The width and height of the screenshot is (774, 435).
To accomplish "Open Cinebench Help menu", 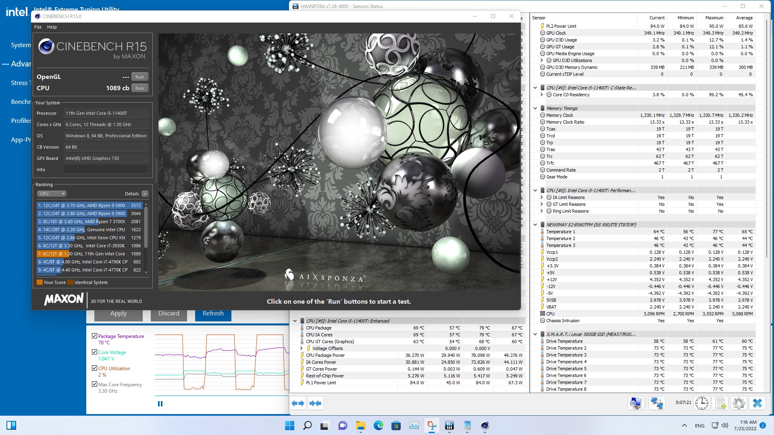I will point(52,27).
